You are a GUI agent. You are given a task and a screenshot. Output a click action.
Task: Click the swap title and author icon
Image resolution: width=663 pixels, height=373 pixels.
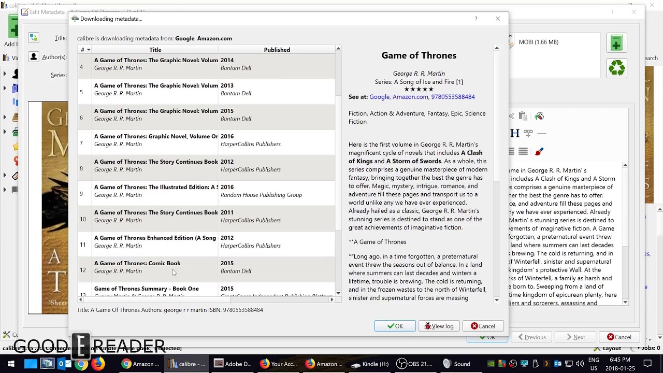(x=34, y=37)
